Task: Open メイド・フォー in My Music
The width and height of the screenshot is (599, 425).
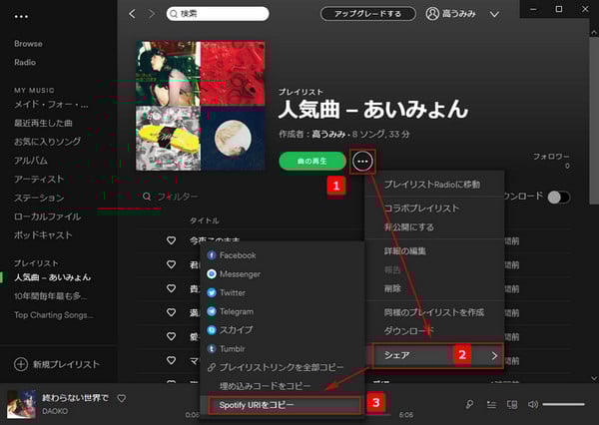Action: coord(51,104)
